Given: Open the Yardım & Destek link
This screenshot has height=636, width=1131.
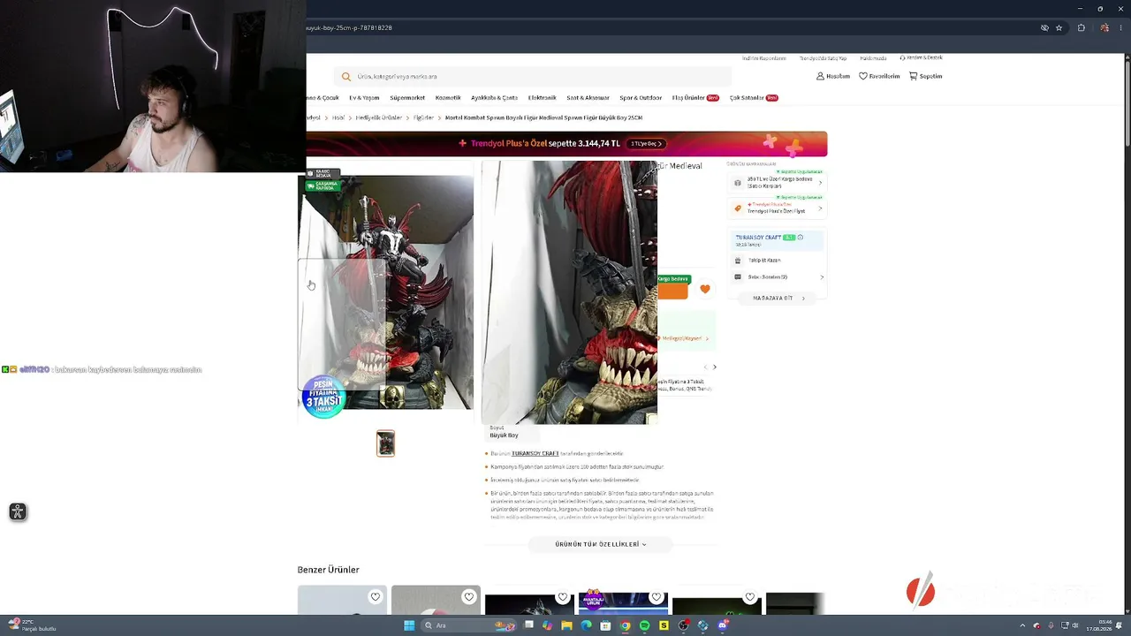Looking at the screenshot, I should (x=922, y=58).
